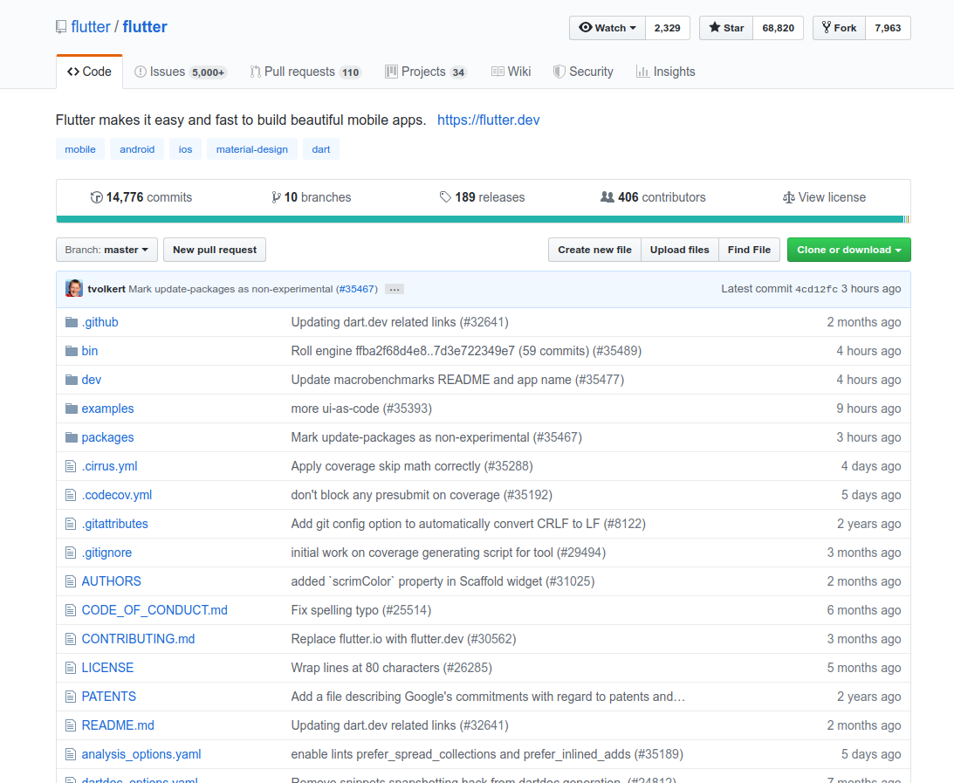Screen dimensions: 954x783
Task: Click the file icon beside AUTHORS
Action: [x=71, y=581]
